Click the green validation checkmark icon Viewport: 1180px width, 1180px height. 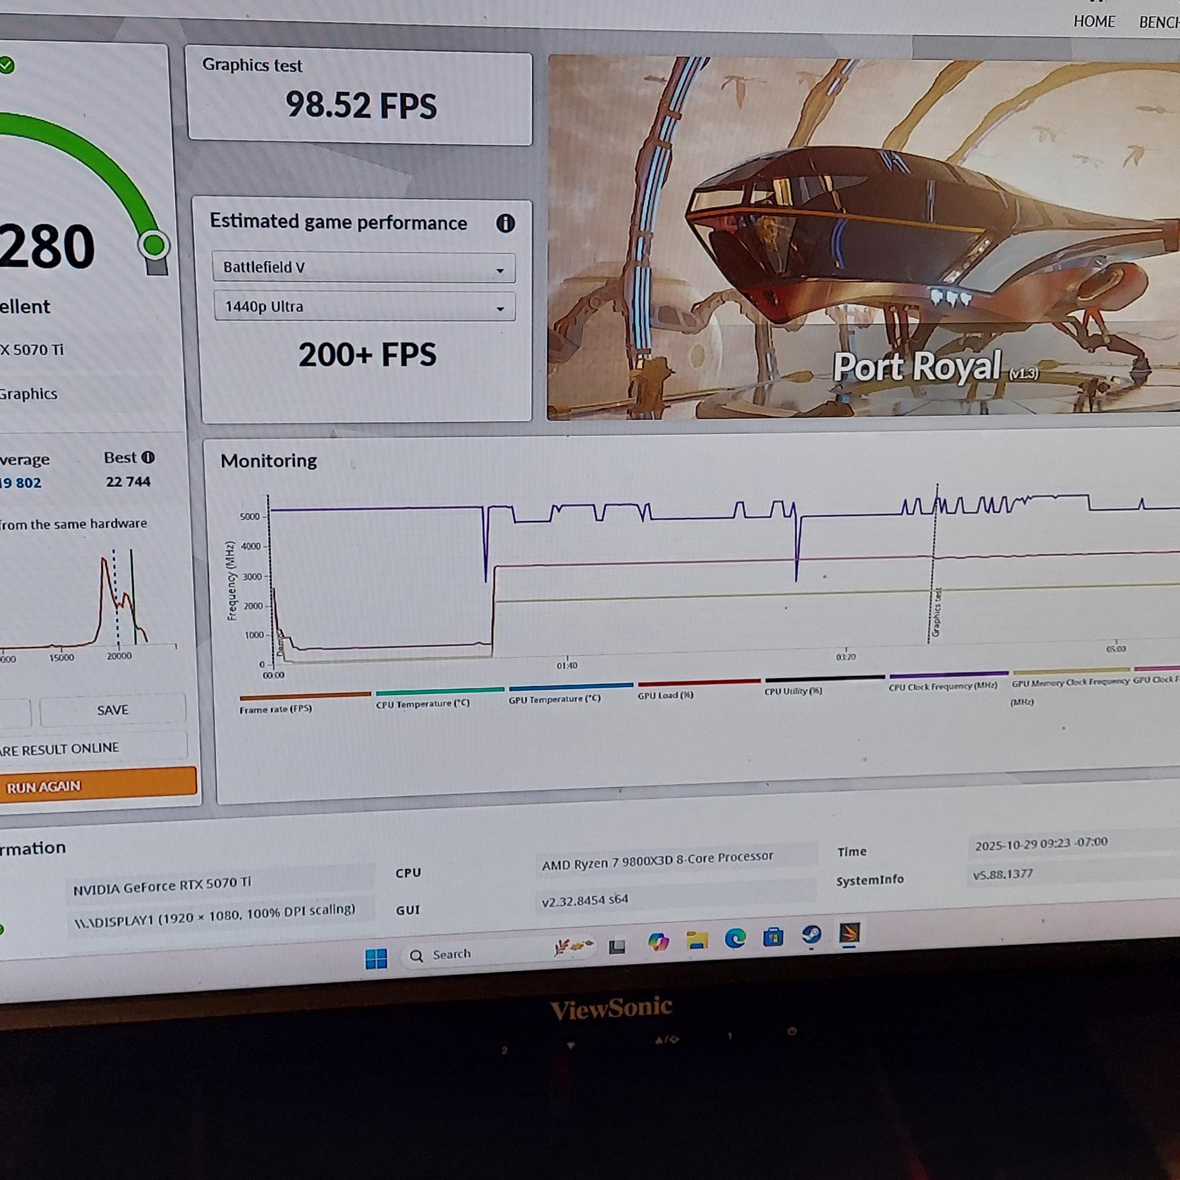[x=7, y=65]
